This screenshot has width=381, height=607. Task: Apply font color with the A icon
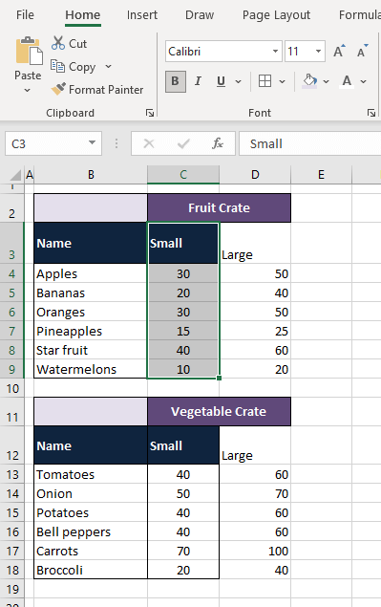pyautogui.click(x=347, y=81)
